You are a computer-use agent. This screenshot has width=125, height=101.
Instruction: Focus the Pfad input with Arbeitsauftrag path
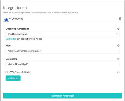pos(62,51)
